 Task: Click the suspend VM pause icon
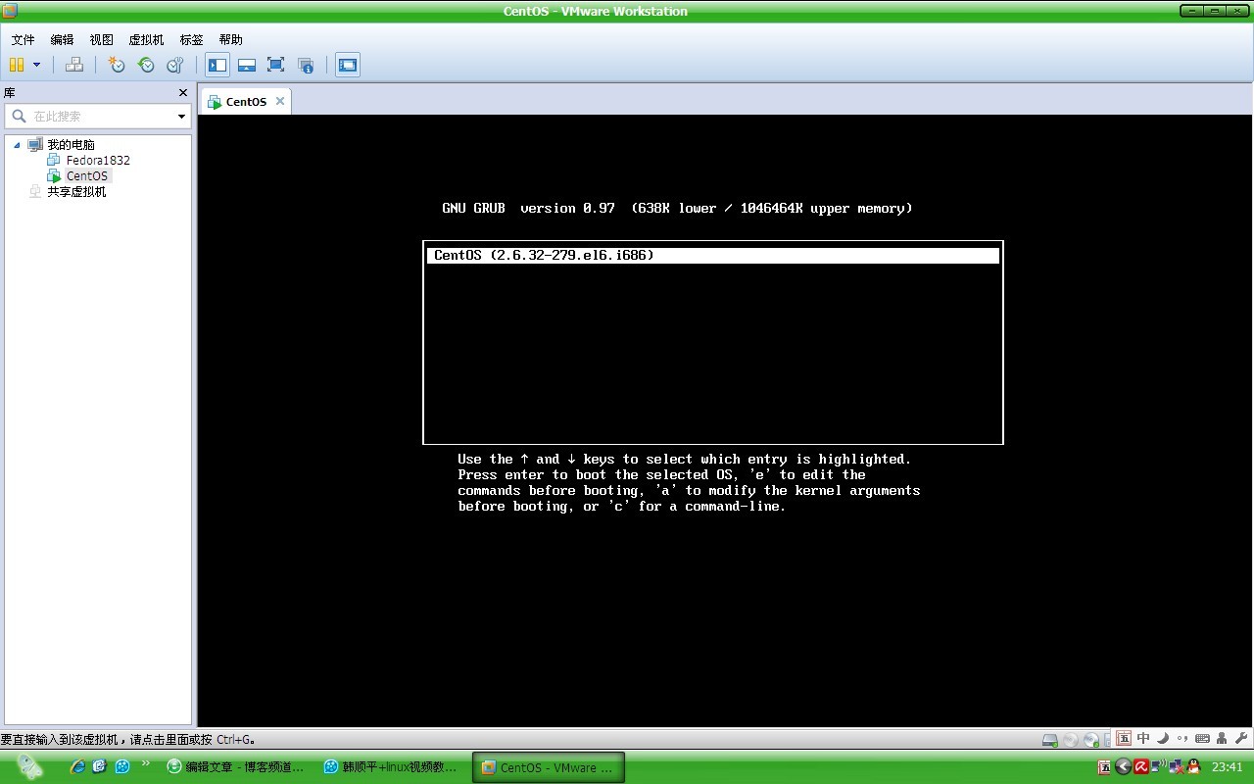pyautogui.click(x=17, y=65)
